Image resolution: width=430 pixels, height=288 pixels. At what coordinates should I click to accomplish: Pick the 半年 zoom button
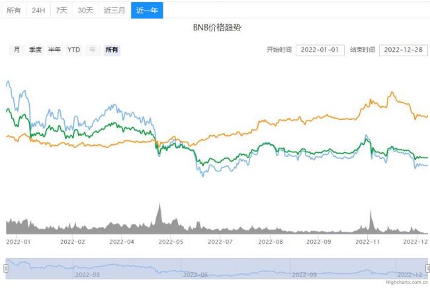54,50
